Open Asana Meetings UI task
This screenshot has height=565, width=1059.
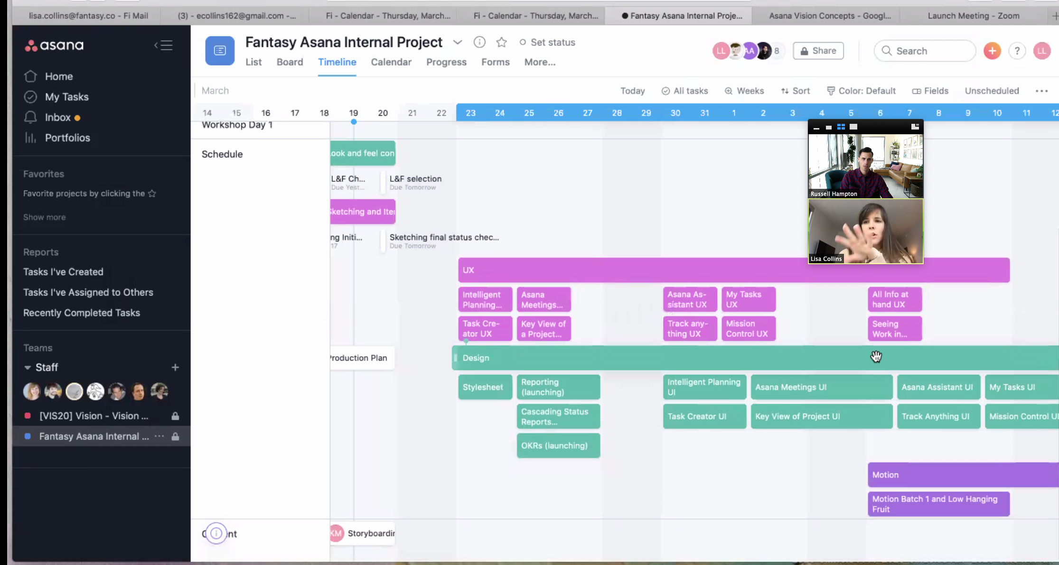click(x=822, y=387)
